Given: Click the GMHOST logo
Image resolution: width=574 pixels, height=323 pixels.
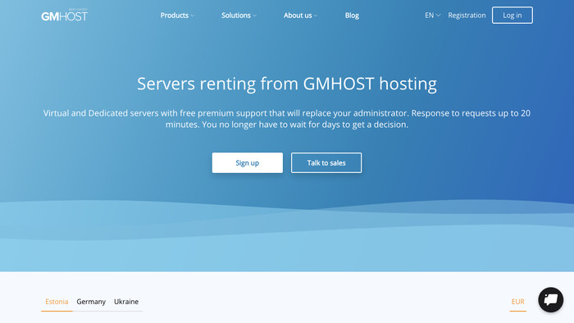Looking at the screenshot, I should 65,15.
